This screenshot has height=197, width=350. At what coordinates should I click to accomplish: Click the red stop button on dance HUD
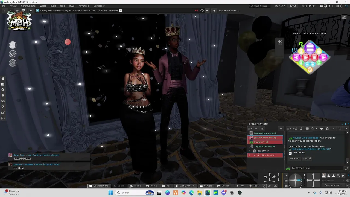314,58
